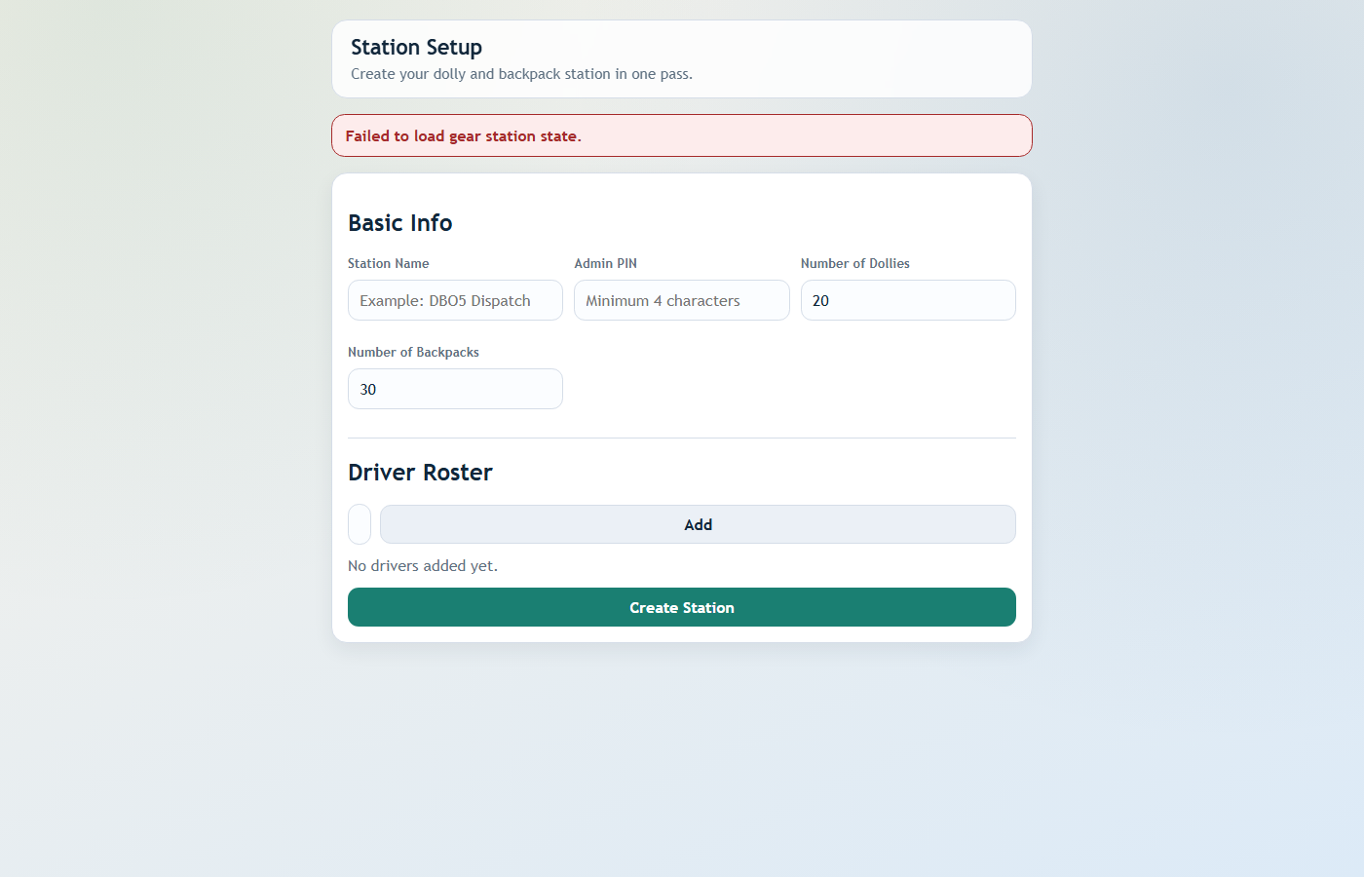Viewport: 1364px width, 877px height.
Task: Focus the Admin PIN field
Action: click(681, 300)
